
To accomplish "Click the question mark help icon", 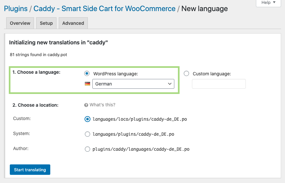I will pyautogui.click(x=86, y=105).
